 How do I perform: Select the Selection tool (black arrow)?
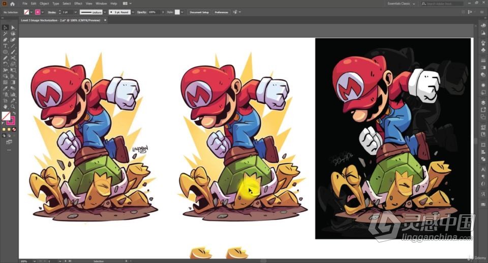pyautogui.click(x=5, y=27)
